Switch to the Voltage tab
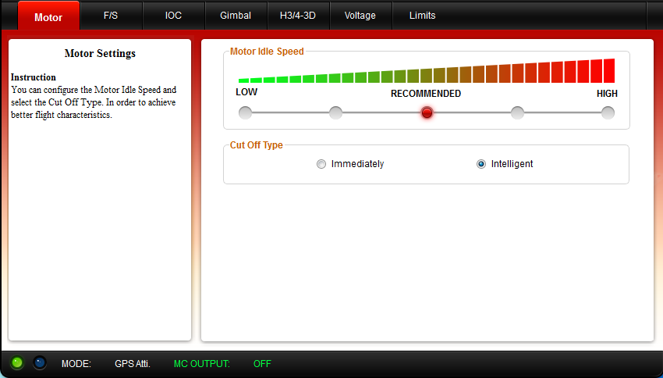 click(x=360, y=16)
